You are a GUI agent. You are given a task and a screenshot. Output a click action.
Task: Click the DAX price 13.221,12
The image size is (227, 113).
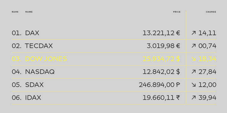159,33
